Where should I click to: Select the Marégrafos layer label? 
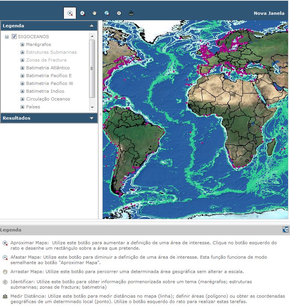click(x=39, y=44)
